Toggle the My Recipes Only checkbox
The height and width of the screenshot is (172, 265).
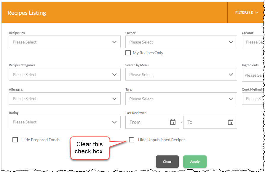(128, 53)
